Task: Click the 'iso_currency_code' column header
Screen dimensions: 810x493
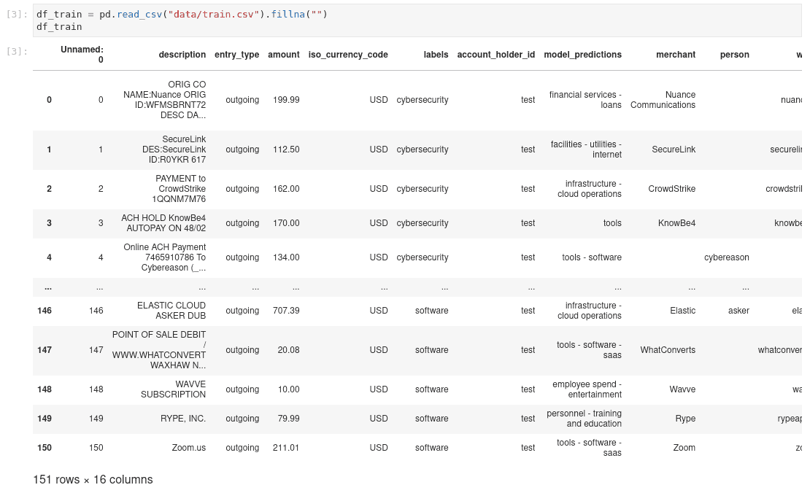Action: [348, 55]
